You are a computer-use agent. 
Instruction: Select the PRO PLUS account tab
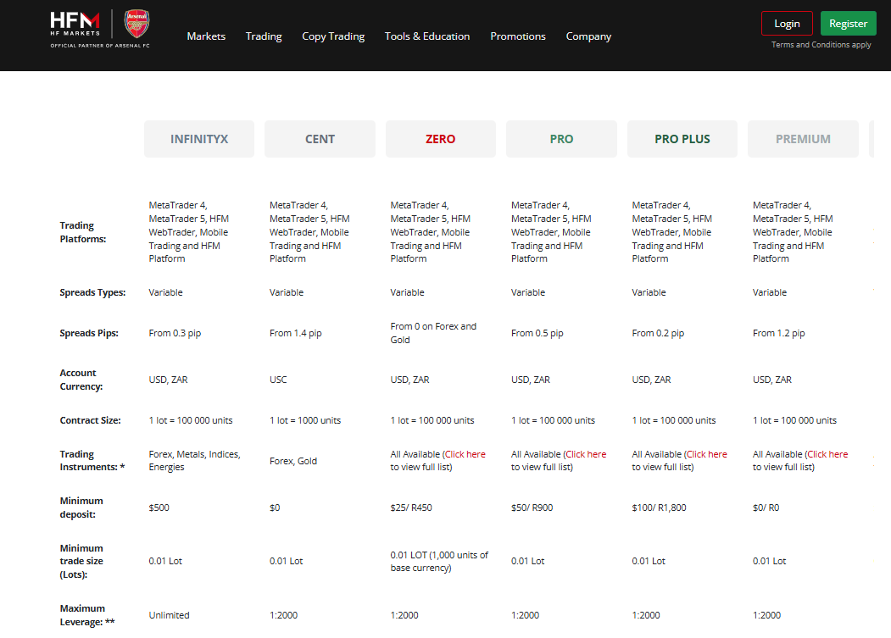click(x=682, y=139)
